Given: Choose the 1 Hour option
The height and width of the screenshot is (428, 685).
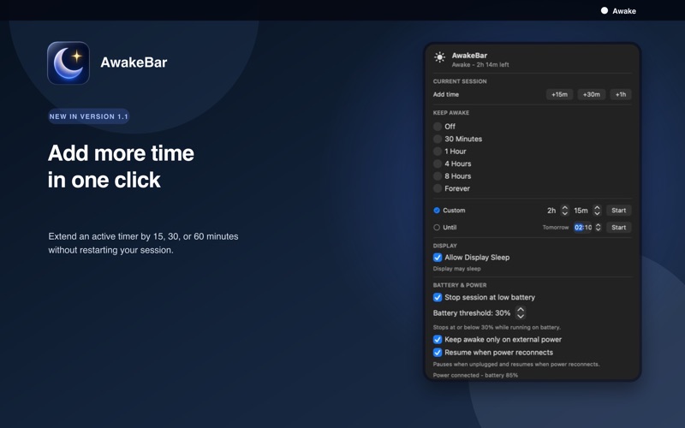Looking at the screenshot, I should pos(438,152).
